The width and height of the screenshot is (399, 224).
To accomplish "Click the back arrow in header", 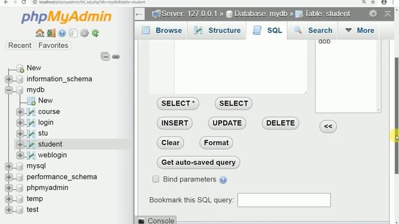I will 139,14.
